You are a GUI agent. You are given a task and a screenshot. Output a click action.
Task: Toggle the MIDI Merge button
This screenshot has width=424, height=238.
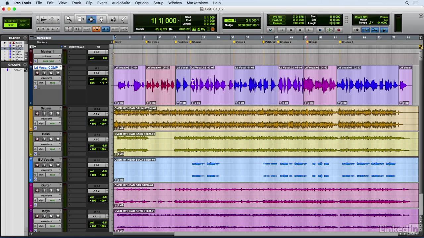point(375,30)
